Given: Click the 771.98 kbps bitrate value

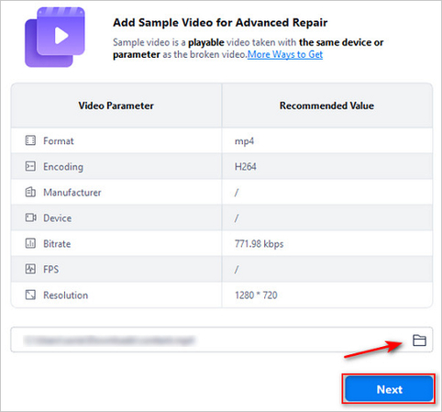Looking at the screenshot, I should (x=259, y=244).
